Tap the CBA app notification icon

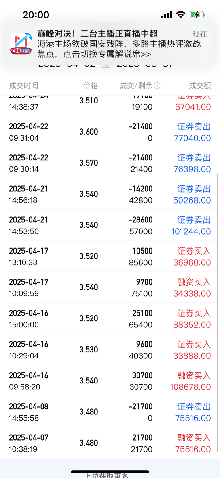21,44
